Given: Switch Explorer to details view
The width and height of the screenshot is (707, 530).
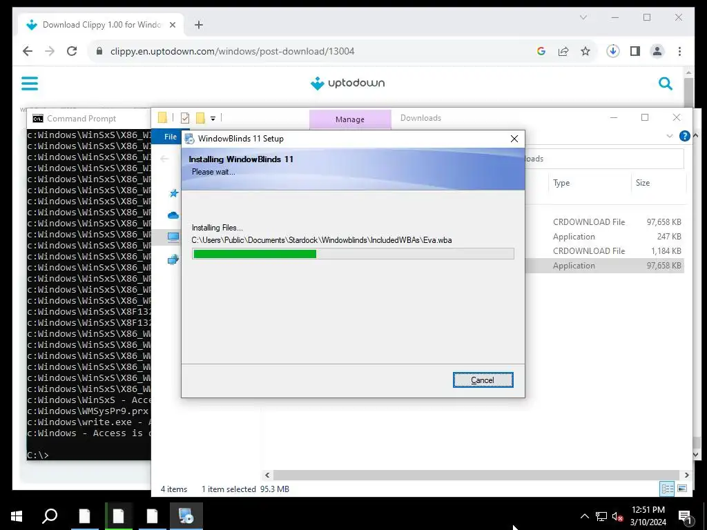Looking at the screenshot, I should pos(668,489).
